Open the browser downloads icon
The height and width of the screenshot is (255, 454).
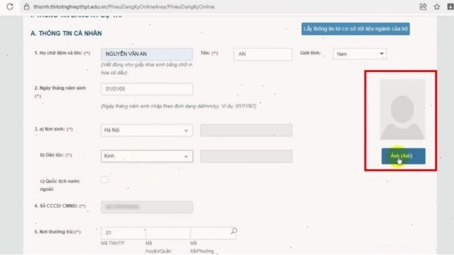[450, 6]
